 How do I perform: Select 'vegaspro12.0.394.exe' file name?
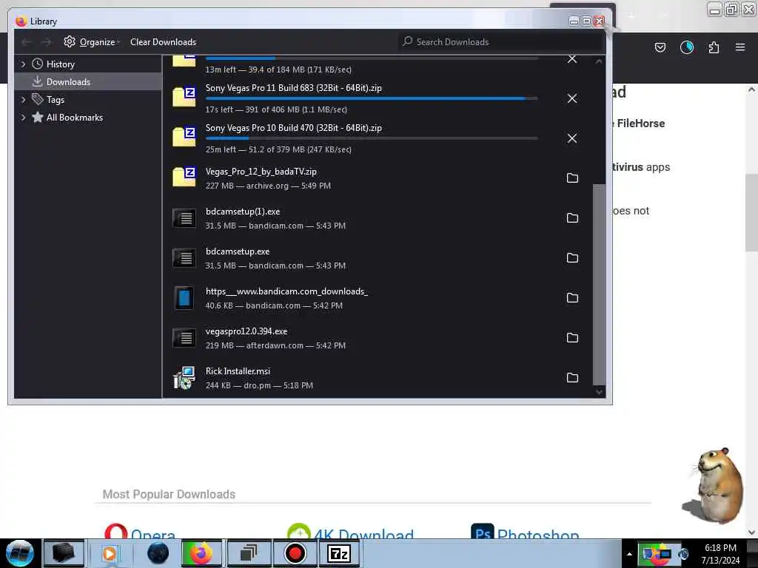246,331
